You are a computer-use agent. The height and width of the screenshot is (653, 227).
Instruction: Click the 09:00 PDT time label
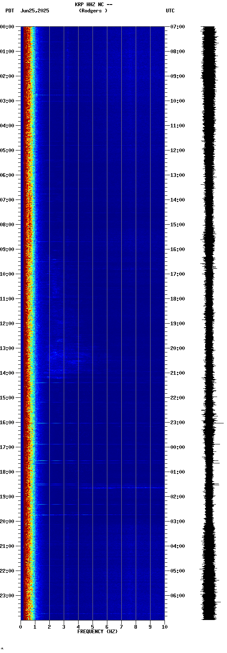tap(7, 249)
